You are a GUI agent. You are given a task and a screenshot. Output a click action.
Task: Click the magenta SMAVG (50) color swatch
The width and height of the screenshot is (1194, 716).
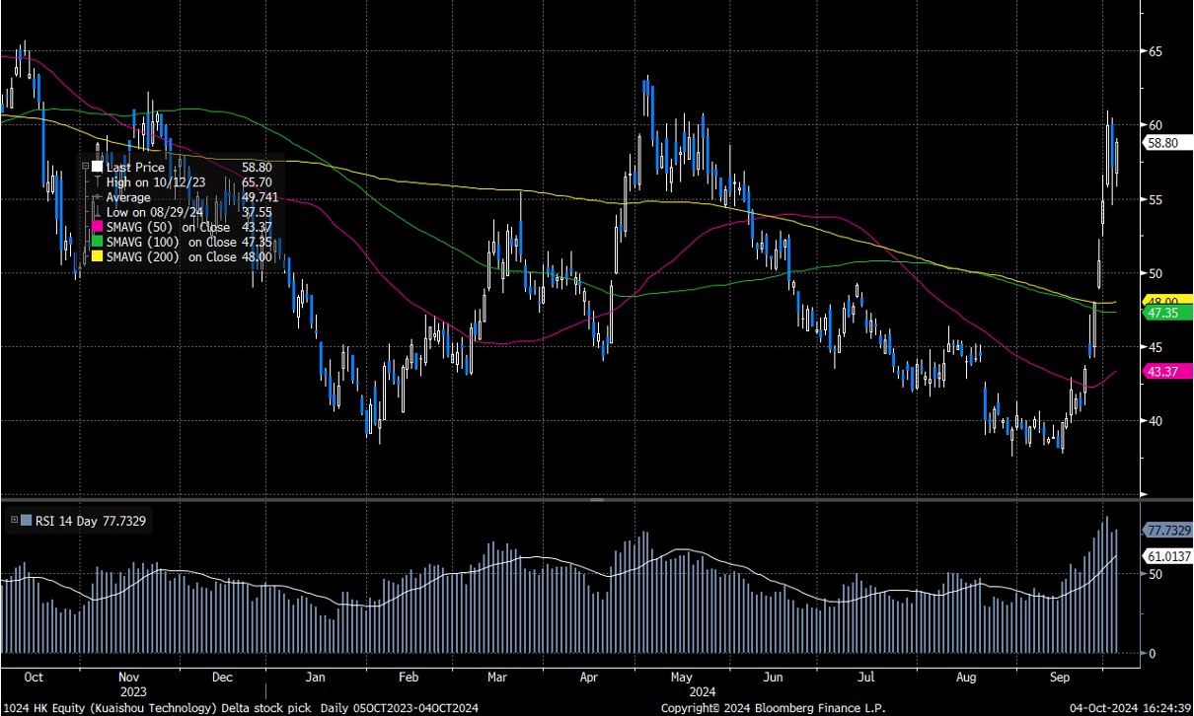(97, 228)
